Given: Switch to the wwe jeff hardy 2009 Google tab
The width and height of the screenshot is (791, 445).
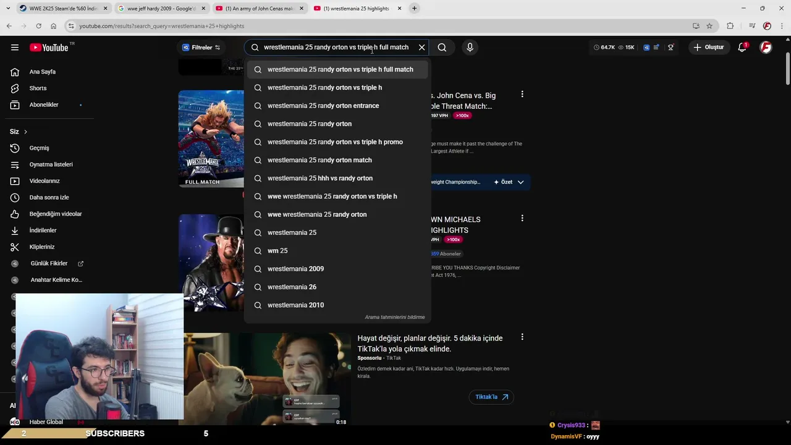Looking at the screenshot, I should click(162, 9).
